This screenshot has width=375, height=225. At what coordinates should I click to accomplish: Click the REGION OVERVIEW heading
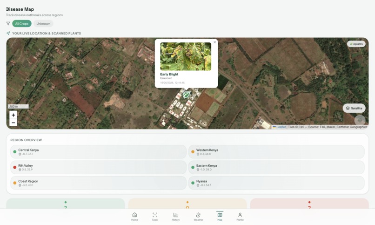point(26,140)
